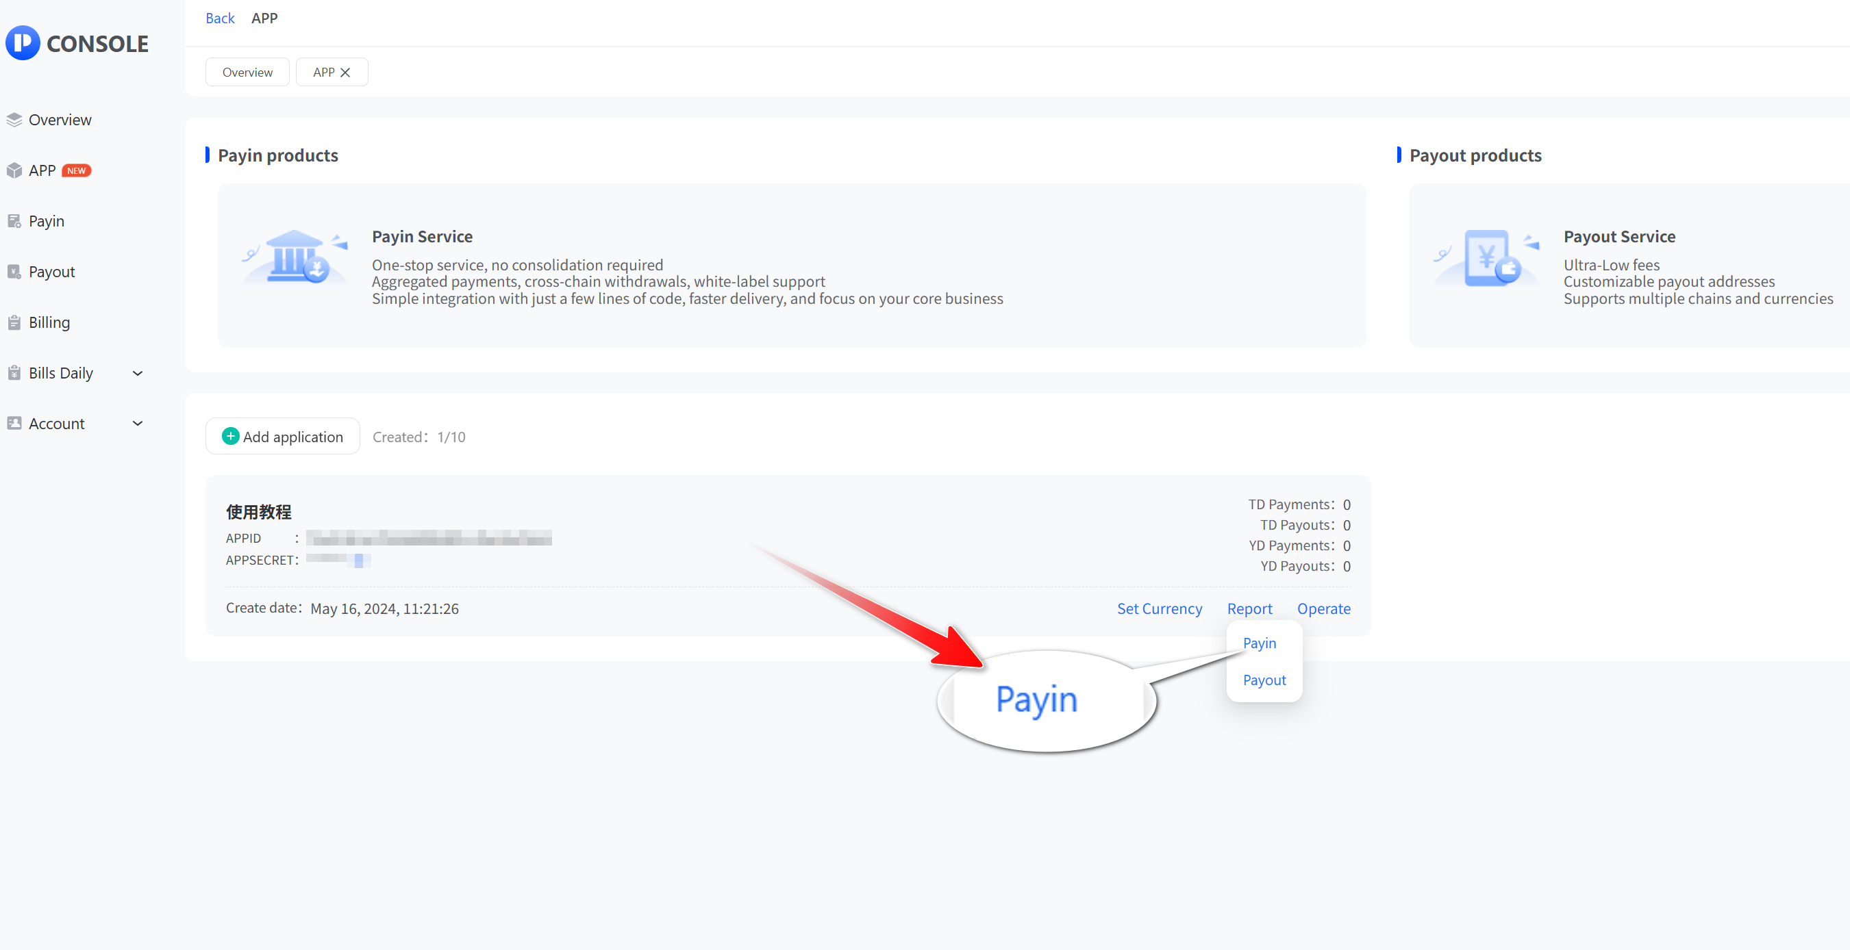The image size is (1850, 950).
Task: Click the APP cube sidebar icon
Action: (x=14, y=171)
